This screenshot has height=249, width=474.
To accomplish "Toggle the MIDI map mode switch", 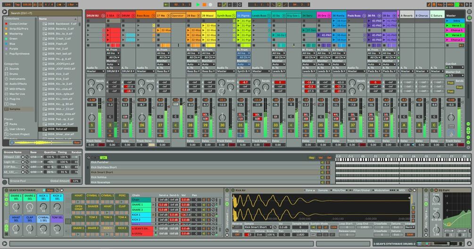I will click(x=450, y=5).
